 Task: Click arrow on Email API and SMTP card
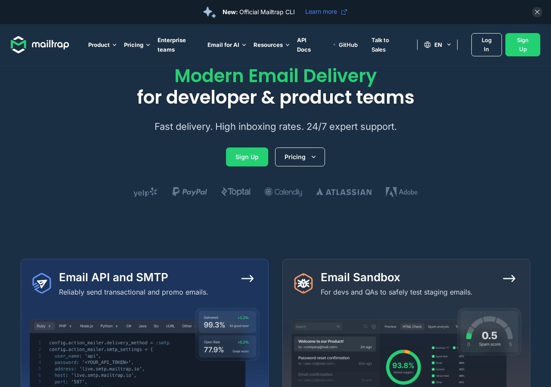(x=248, y=279)
